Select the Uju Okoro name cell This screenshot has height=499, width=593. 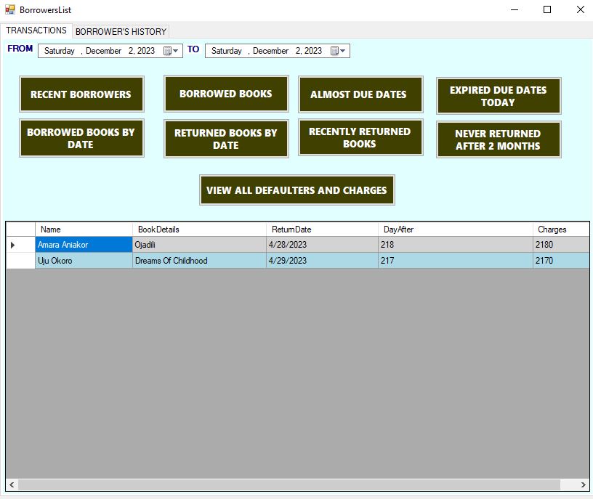84,261
